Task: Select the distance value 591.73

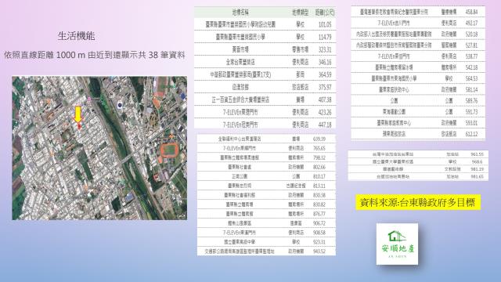Action: [x=471, y=112]
